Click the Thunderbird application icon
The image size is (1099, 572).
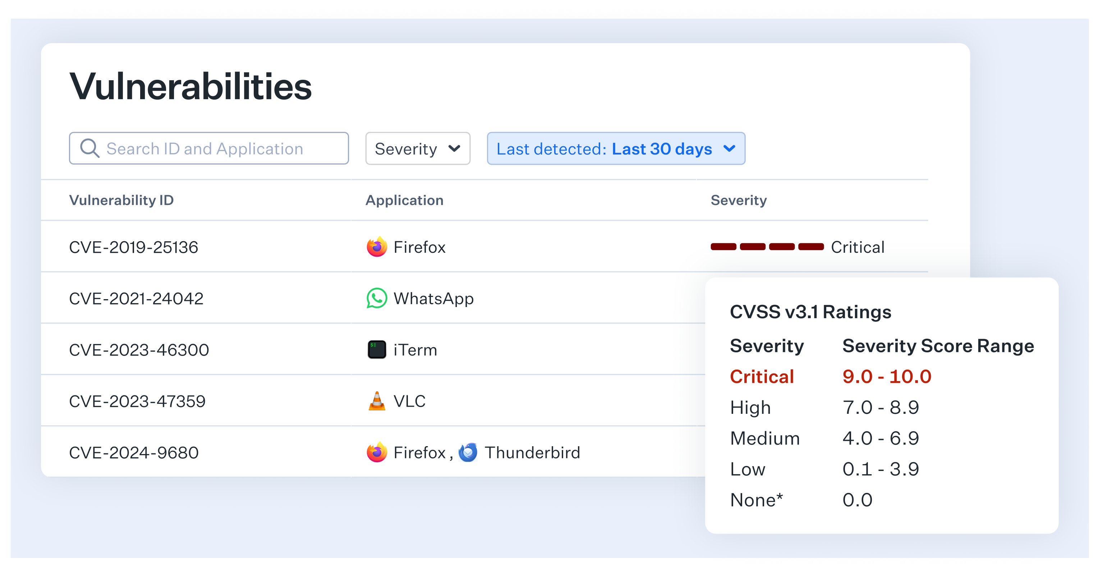coord(468,453)
